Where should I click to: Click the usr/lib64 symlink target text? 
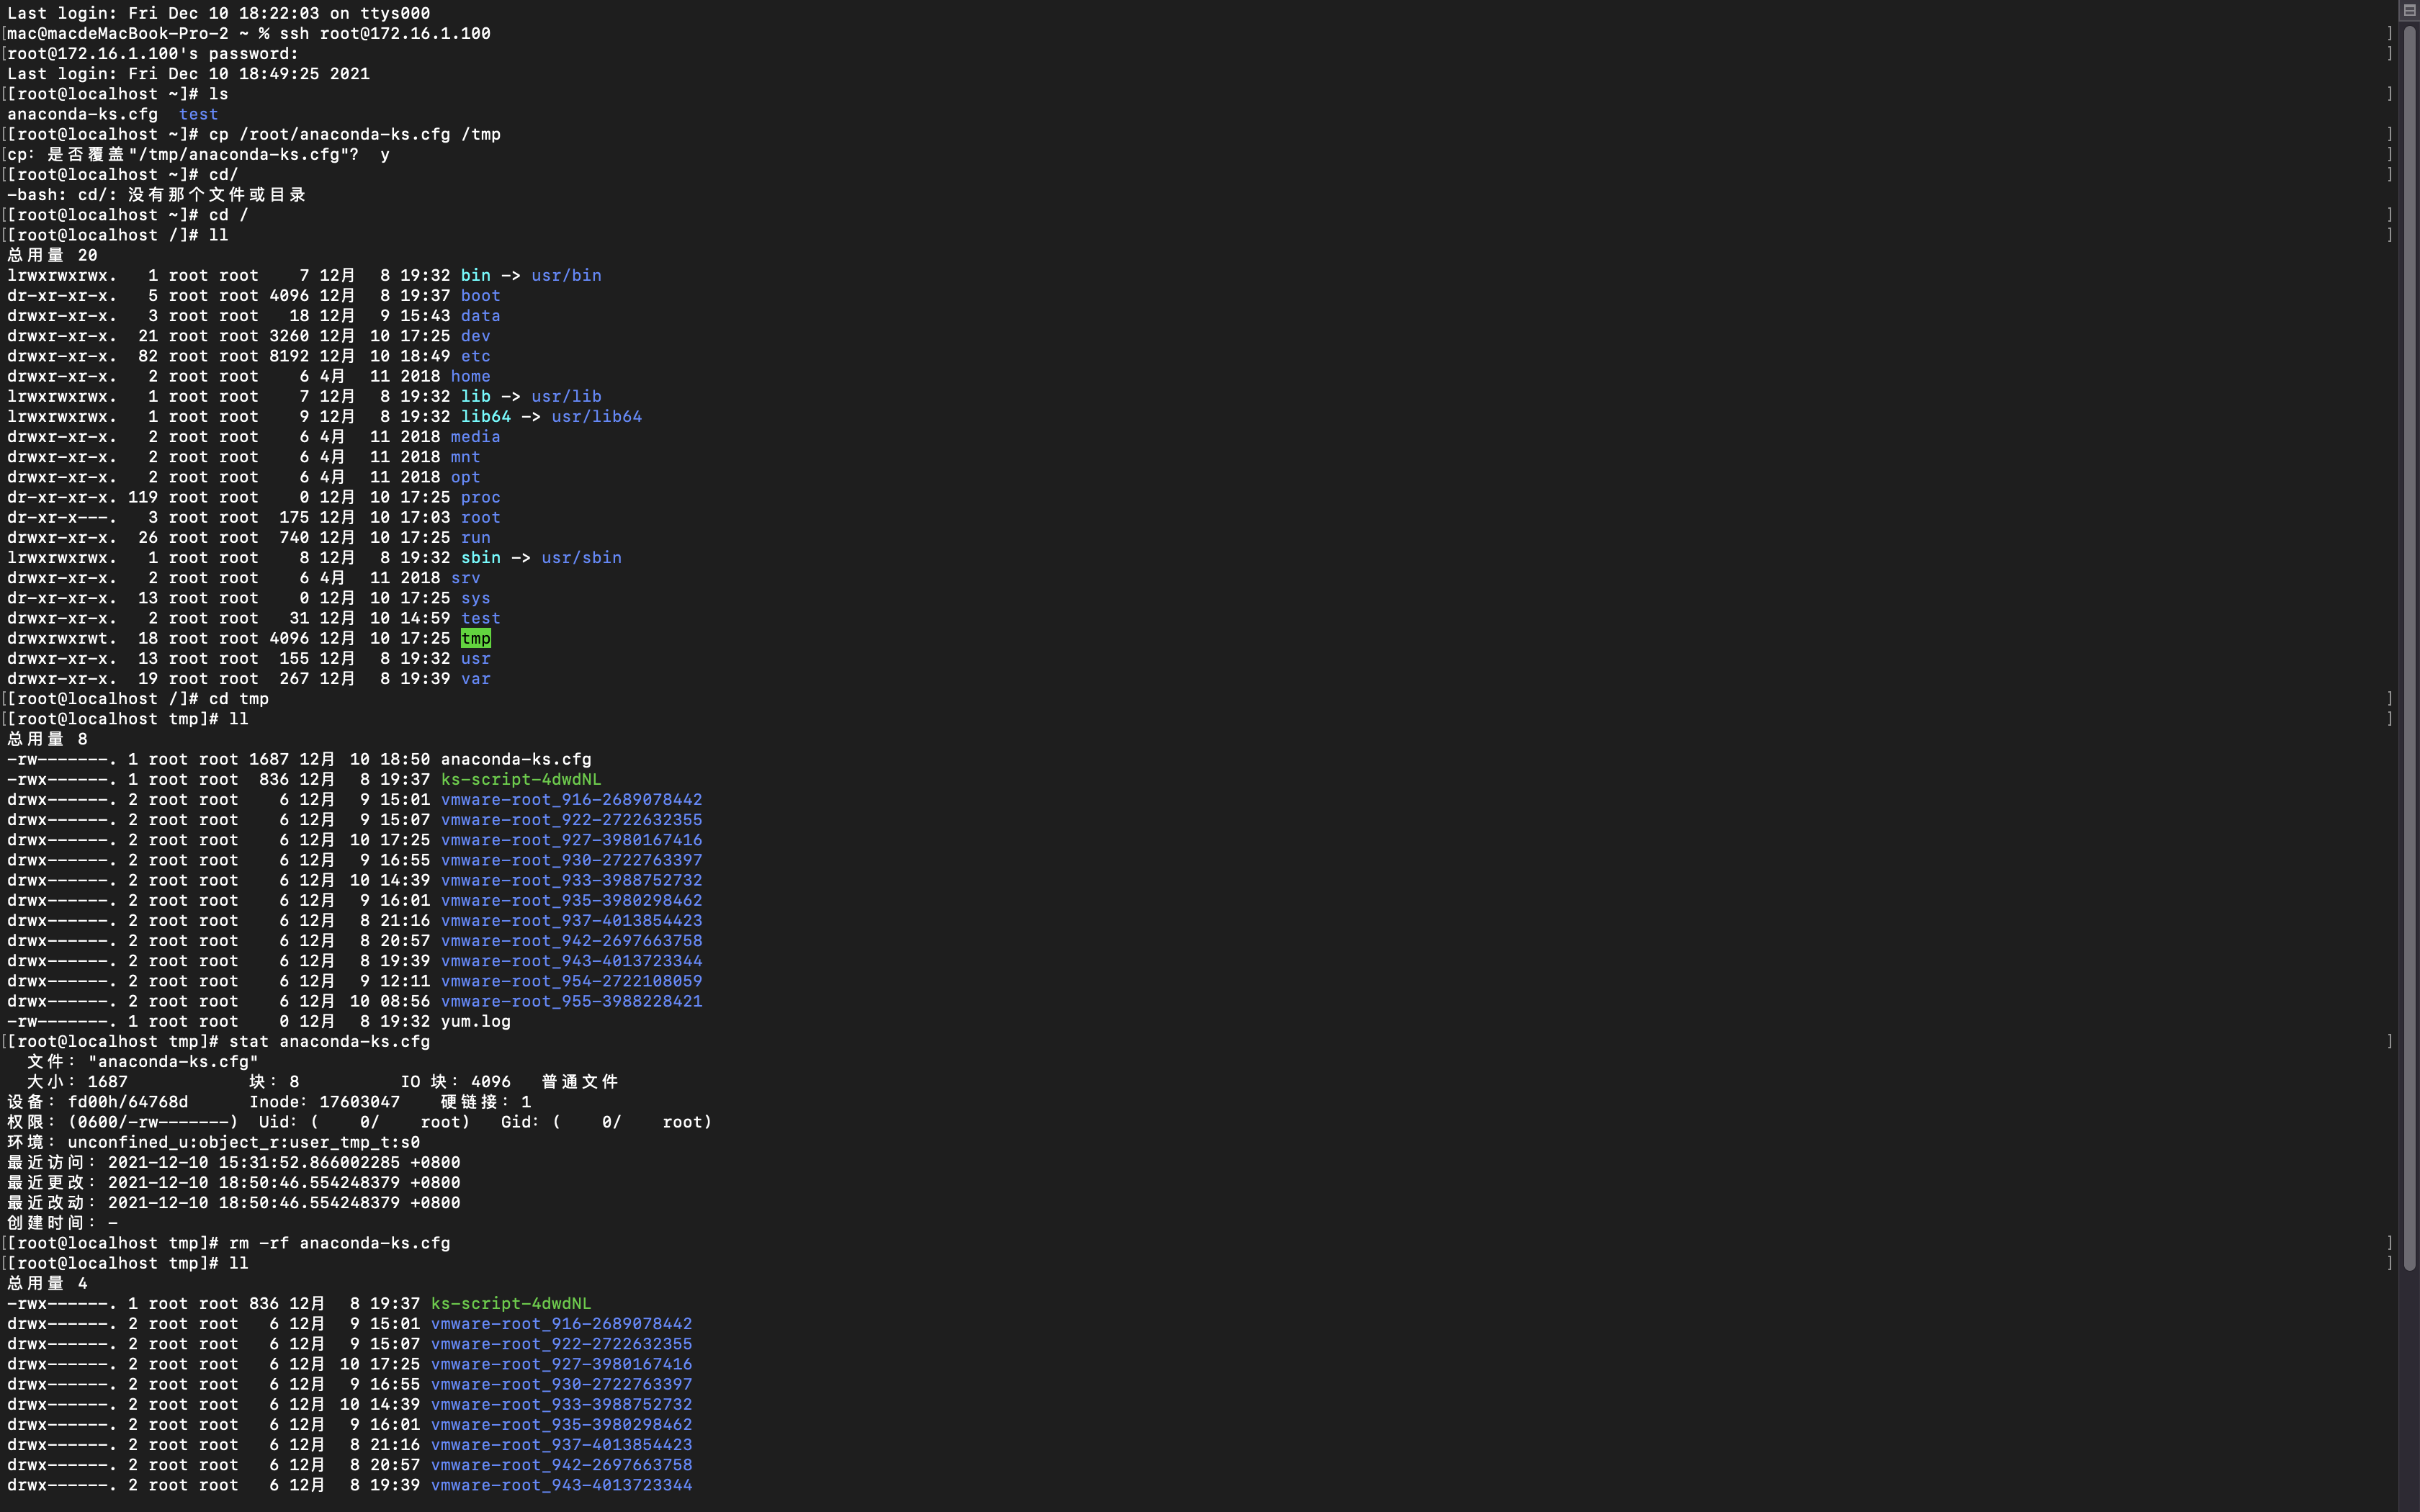596,416
